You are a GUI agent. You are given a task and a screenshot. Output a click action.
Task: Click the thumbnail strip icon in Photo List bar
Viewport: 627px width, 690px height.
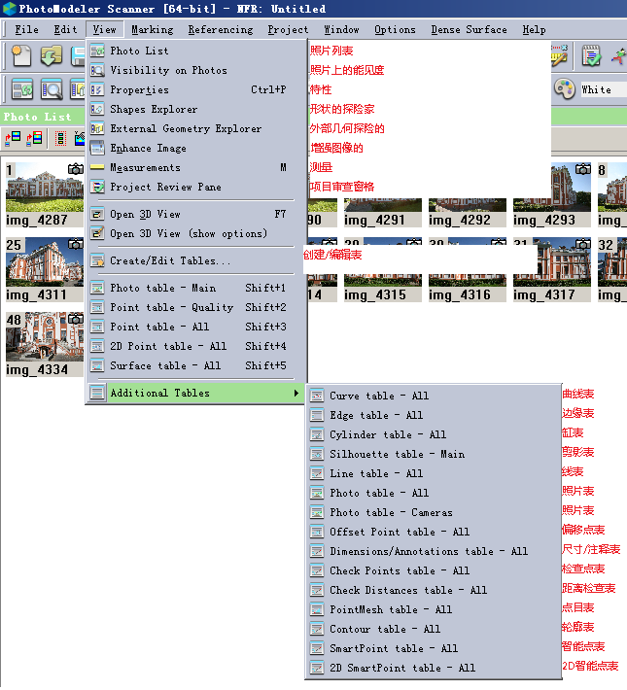click(x=60, y=138)
